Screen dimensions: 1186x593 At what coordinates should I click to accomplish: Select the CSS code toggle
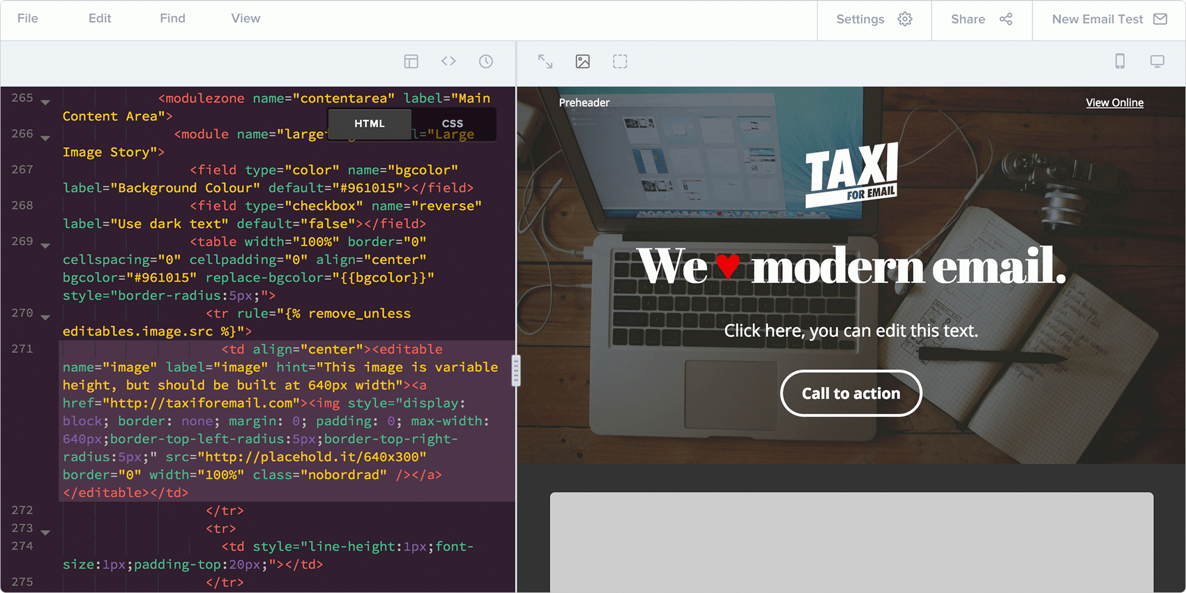click(452, 123)
